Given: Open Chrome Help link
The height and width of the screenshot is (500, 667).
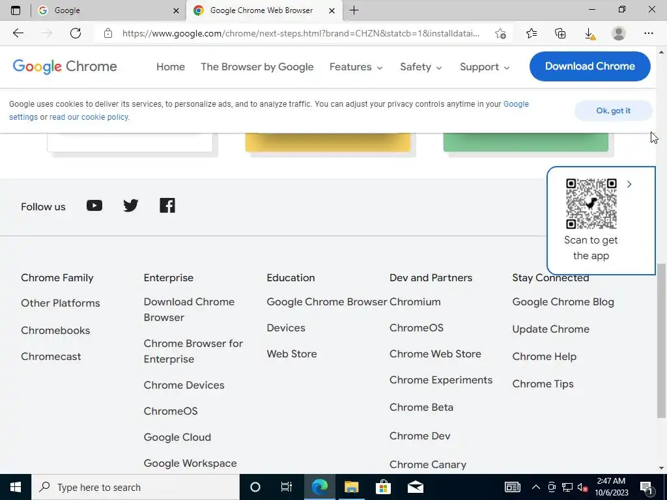Looking at the screenshot, I should pyautogui.click(x=544, y=356).
